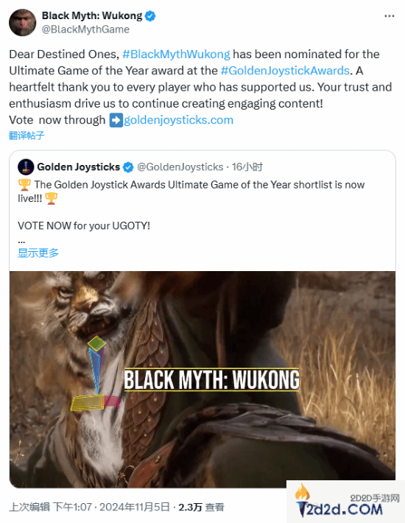Open the #GoldenJoystickAwards hashtag

[x=285, y=71]
